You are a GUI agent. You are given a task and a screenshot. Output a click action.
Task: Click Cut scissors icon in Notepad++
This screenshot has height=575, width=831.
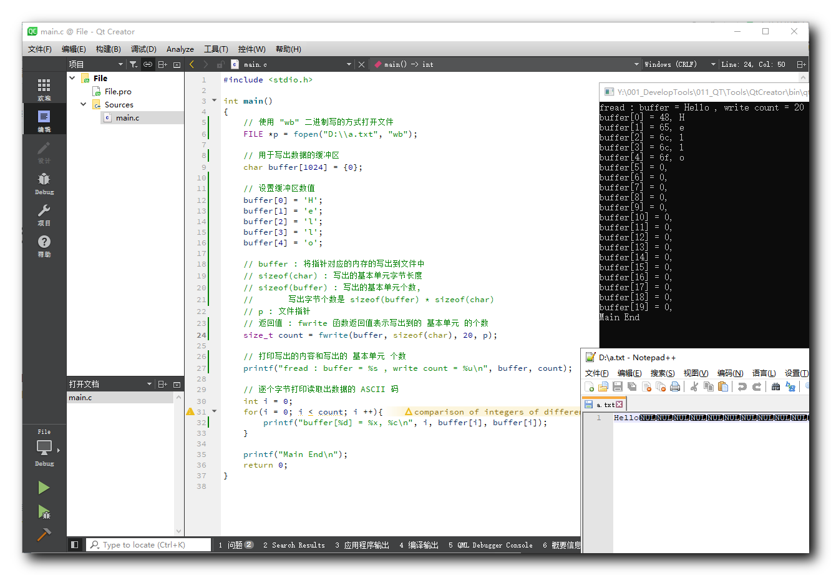click(x=694, y=387)
